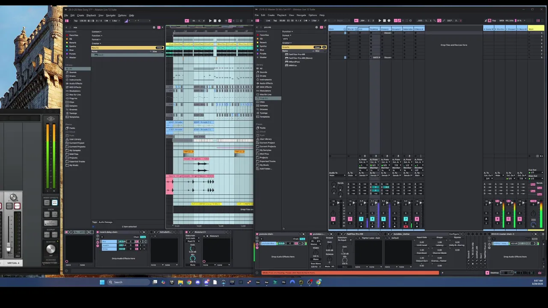This screenshot has height=308, width=548.
Task: Open the Windows Start menu
Action: tap(102, 282)
